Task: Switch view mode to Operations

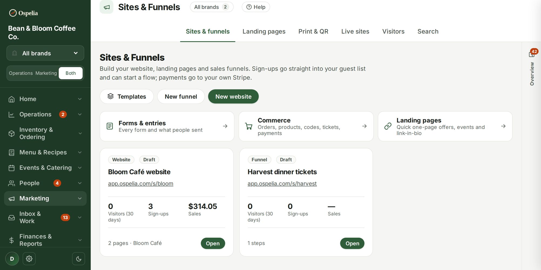Action: coord(21,73)
